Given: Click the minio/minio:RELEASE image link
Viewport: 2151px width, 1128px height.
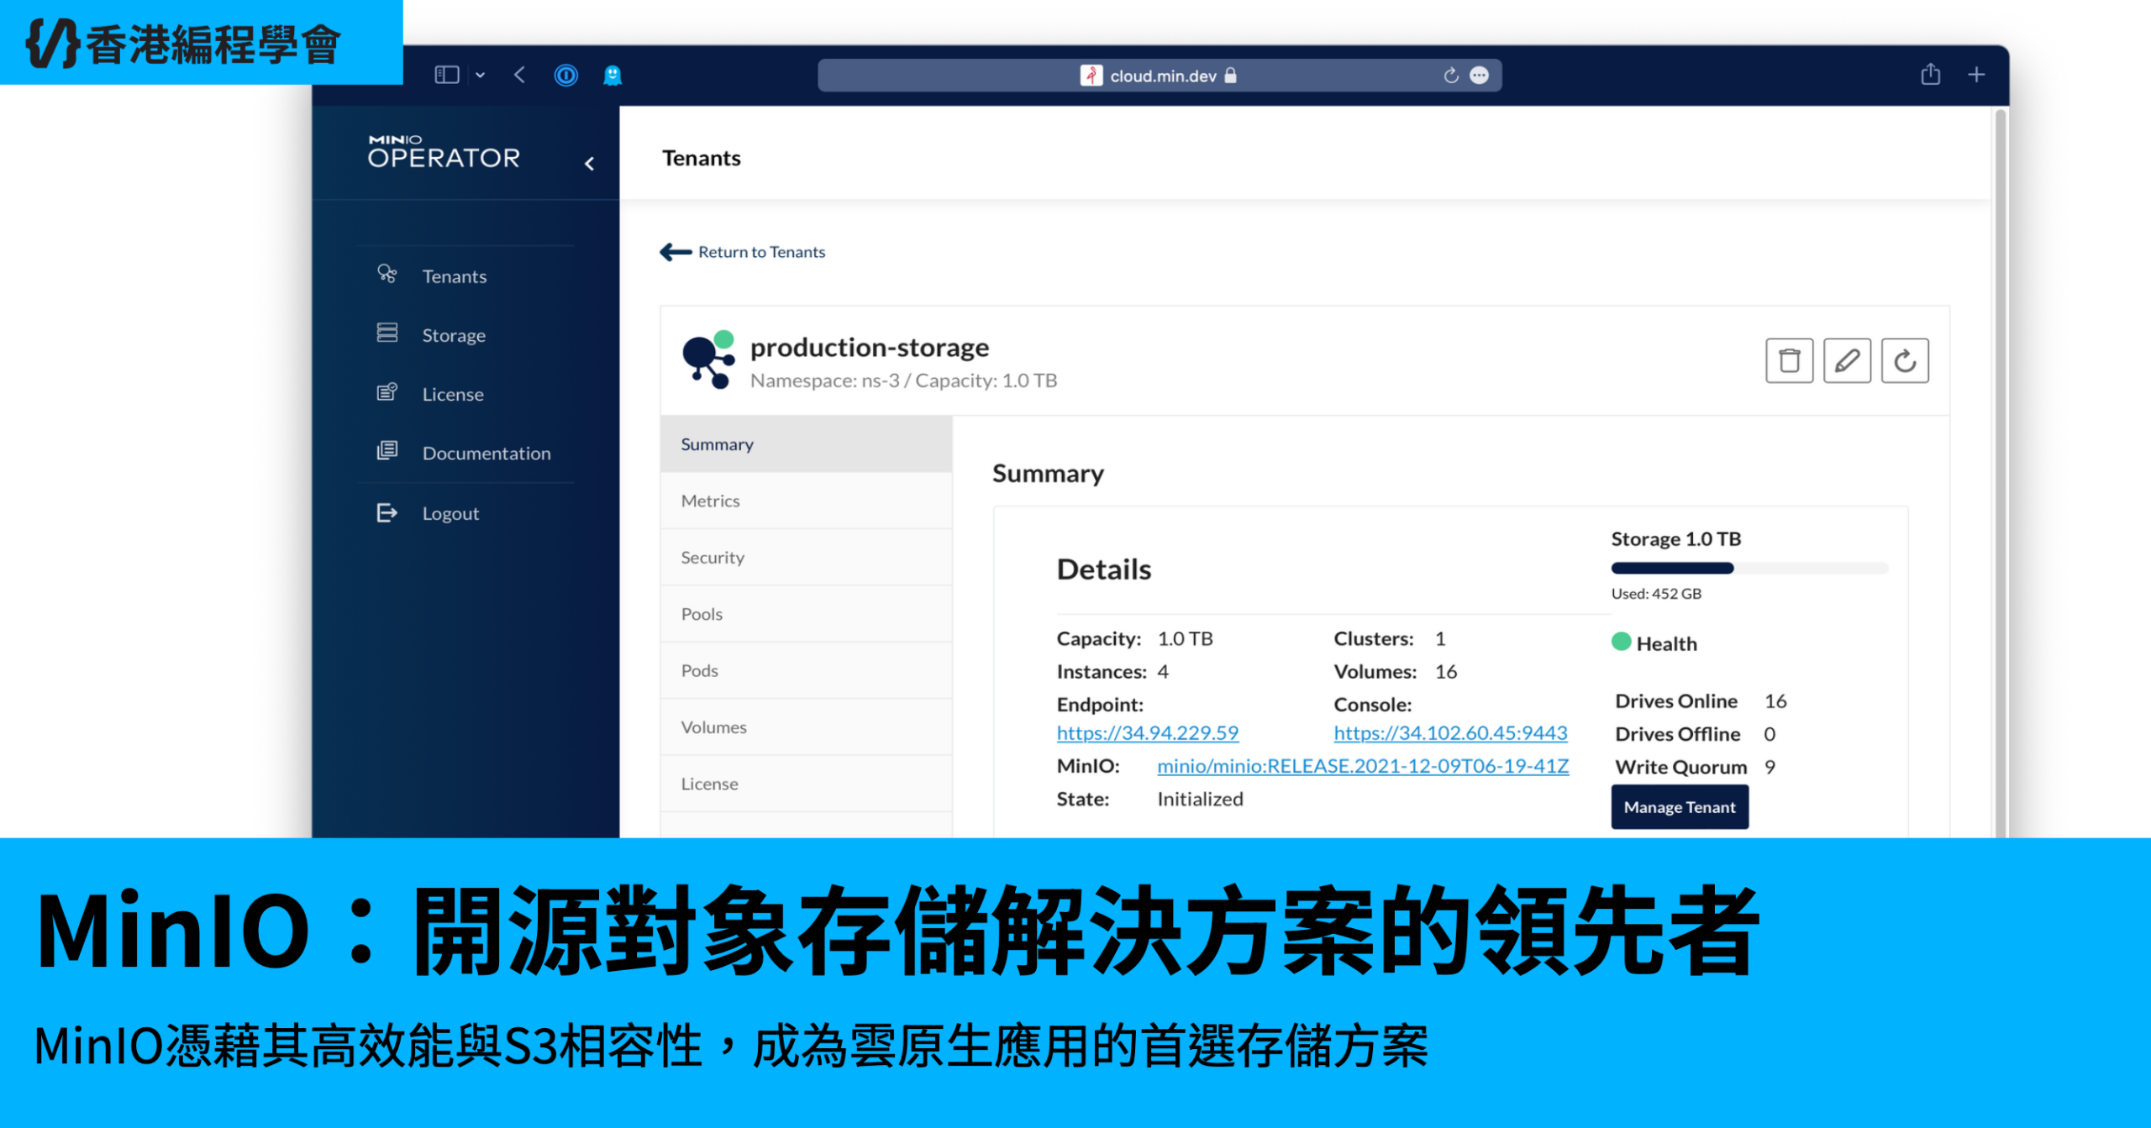Looking at the screenshot, I should coord(1363,766).
